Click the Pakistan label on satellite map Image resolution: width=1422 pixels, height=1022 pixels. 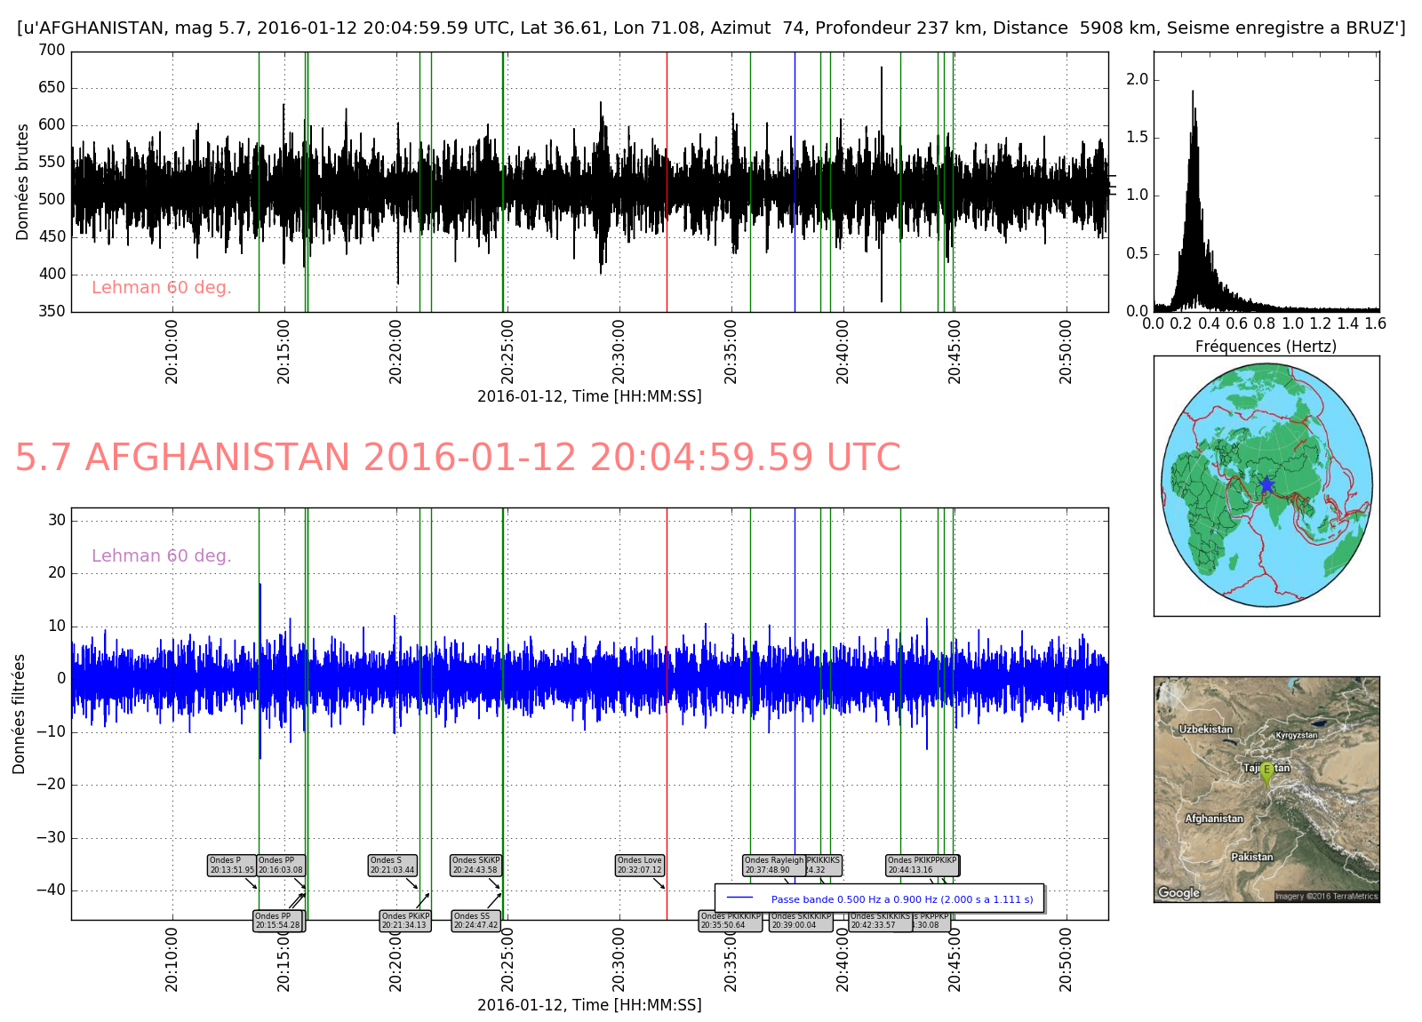tap(1251, 857)
